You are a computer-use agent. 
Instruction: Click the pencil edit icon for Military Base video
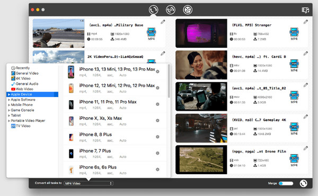[163, 22]
